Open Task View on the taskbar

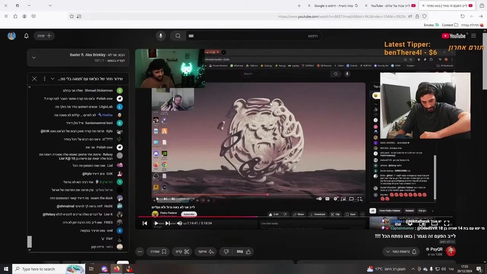pos(91,269)
